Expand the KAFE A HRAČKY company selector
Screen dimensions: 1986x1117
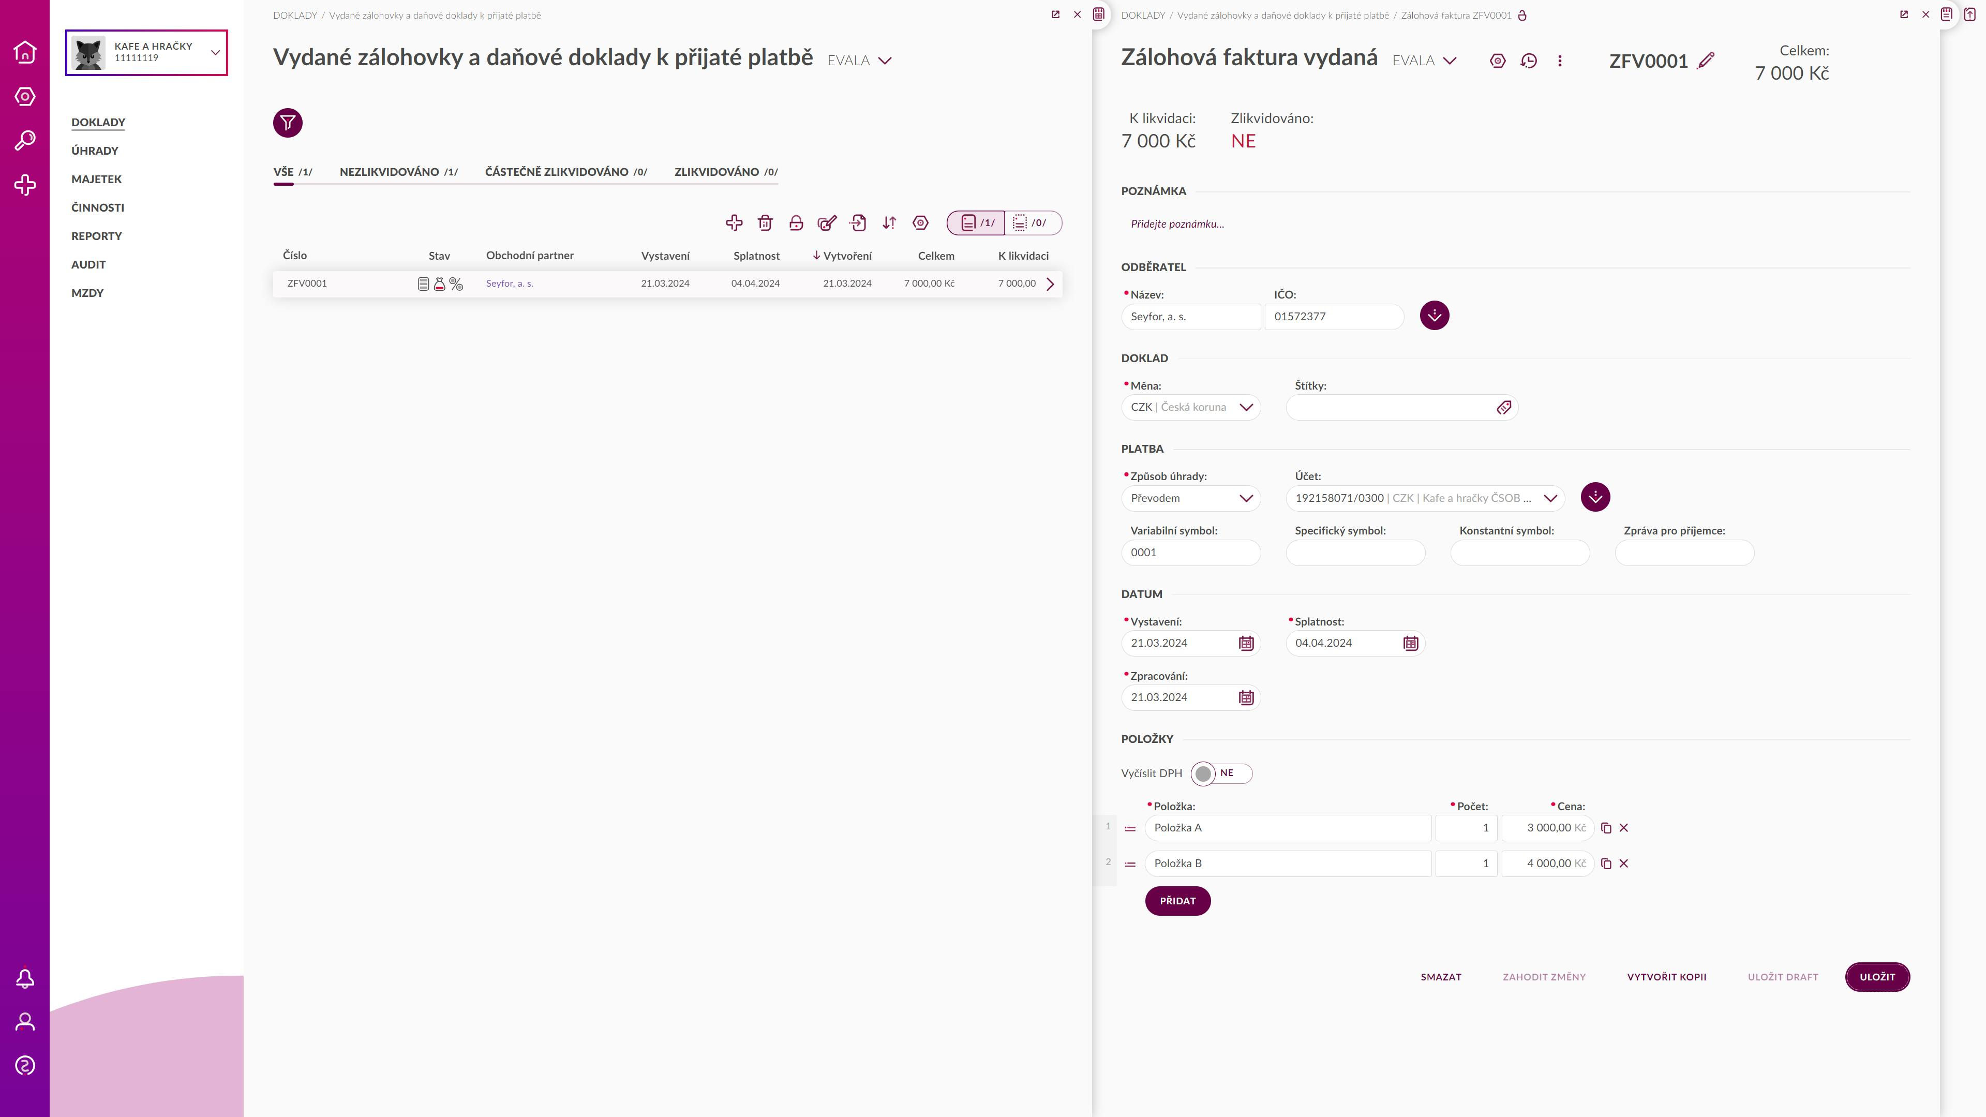tap(146, 52)
